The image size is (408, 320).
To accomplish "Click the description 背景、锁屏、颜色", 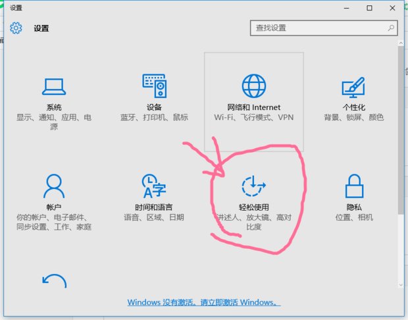I will coord(354,117).
